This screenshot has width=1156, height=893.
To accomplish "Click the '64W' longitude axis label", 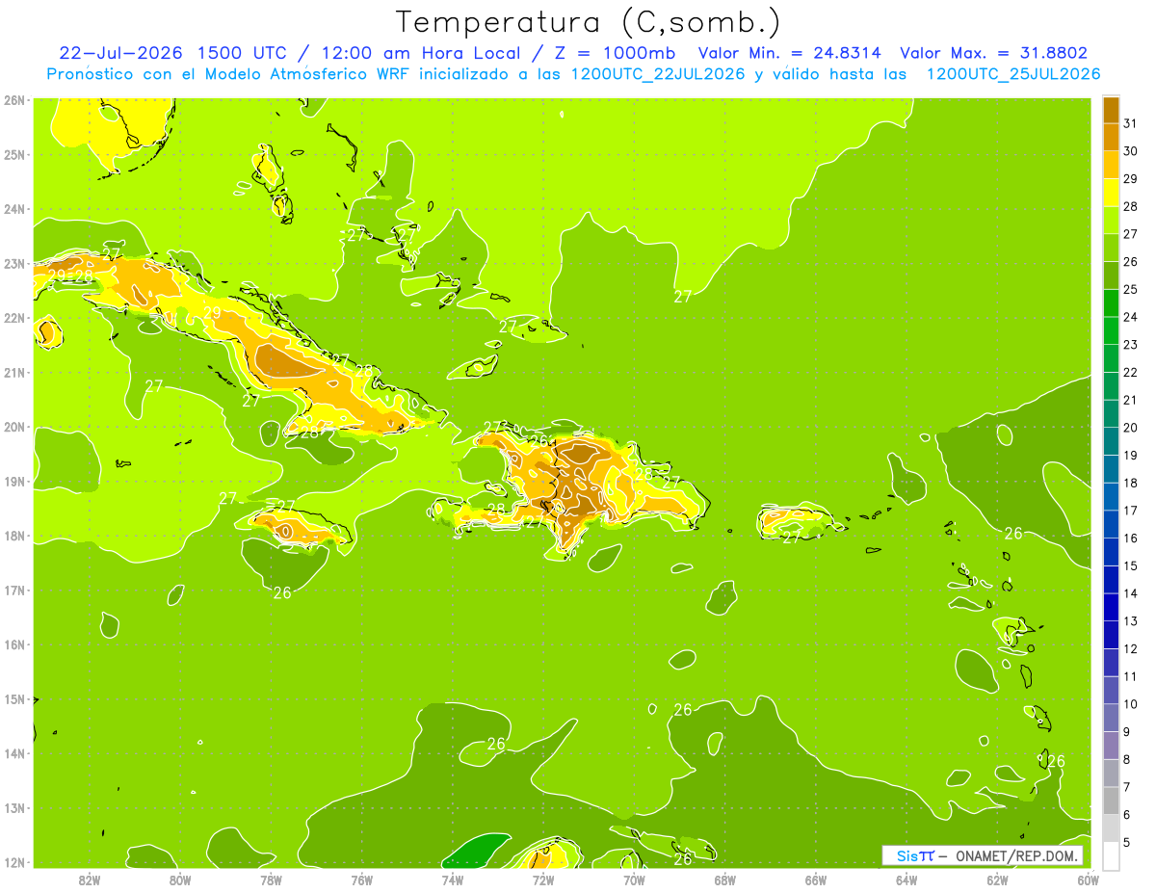I will click(906, 880).
